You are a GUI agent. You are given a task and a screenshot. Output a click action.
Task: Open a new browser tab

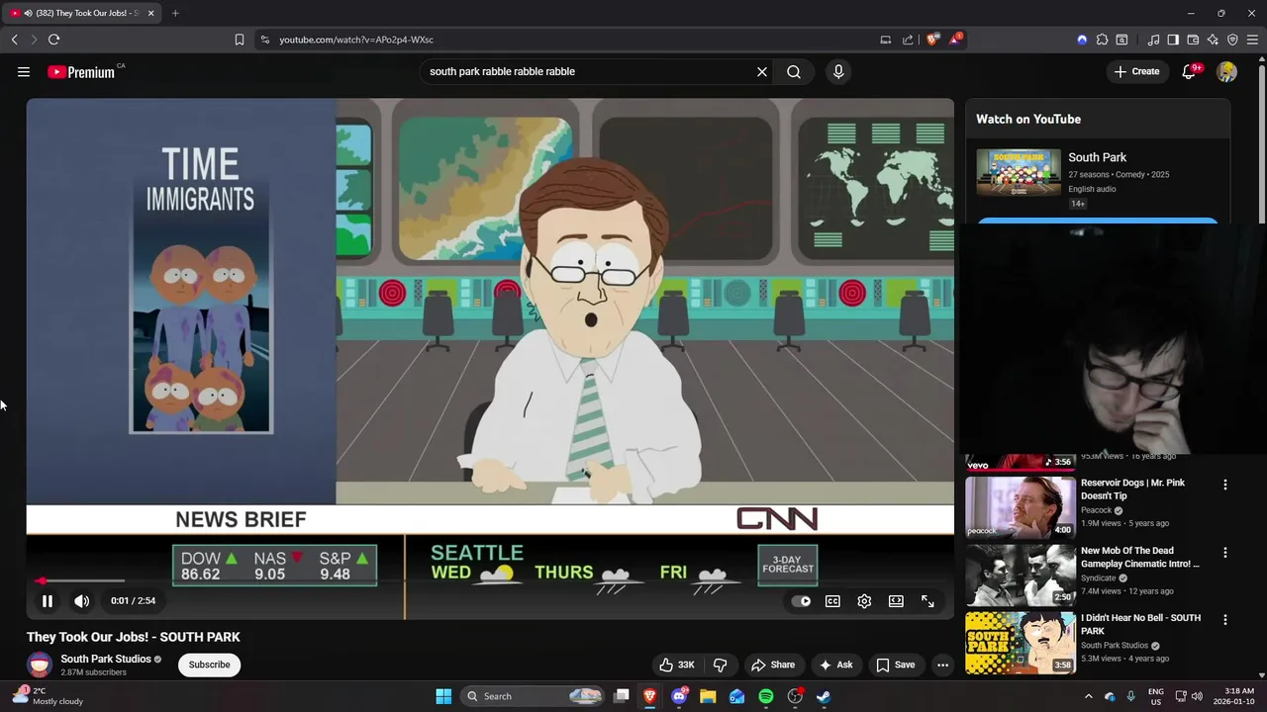click(175, 13)
